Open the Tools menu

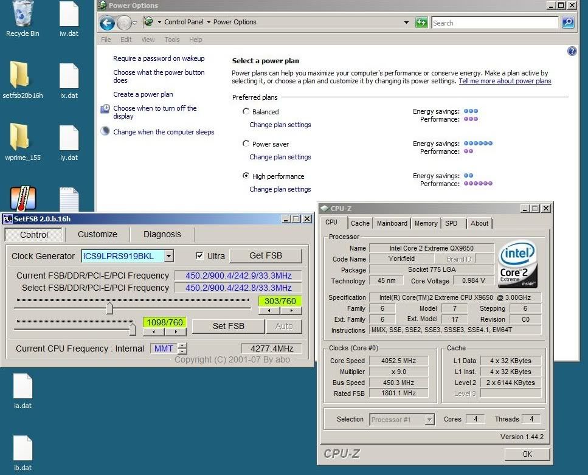tap(171, 40)
